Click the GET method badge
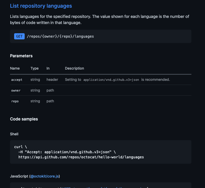Viewport: 205px width, 188px height. tap(19, 36)
